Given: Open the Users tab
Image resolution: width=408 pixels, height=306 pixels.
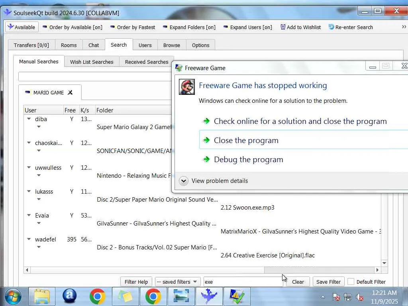Looking at the screenshot, I should 145,45.
